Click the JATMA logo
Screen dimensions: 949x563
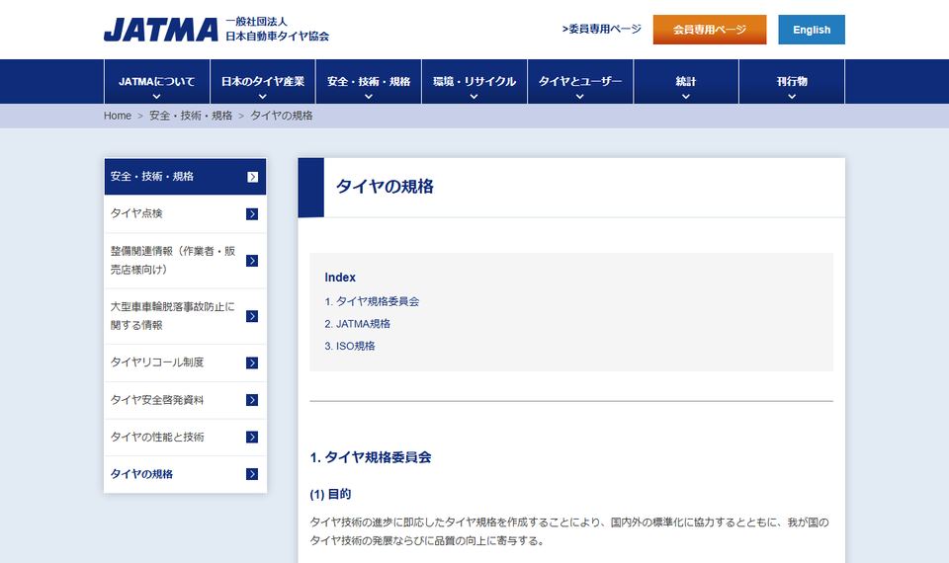coord(160,30)
